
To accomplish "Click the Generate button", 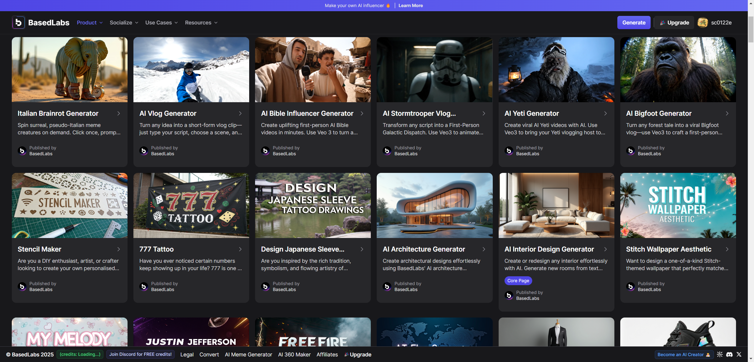I will (x=634, y=23).
